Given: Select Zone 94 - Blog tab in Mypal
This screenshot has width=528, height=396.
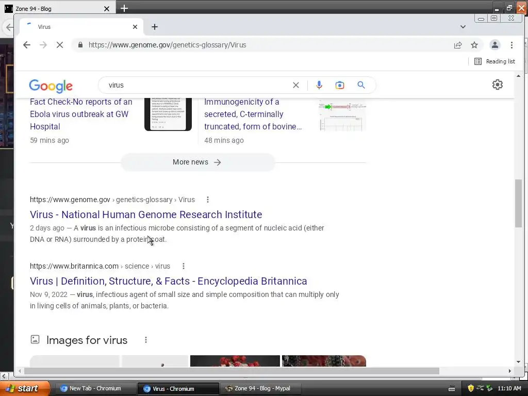Looking at the screenshot, I should pyautogui.click(x=57, y=9).
